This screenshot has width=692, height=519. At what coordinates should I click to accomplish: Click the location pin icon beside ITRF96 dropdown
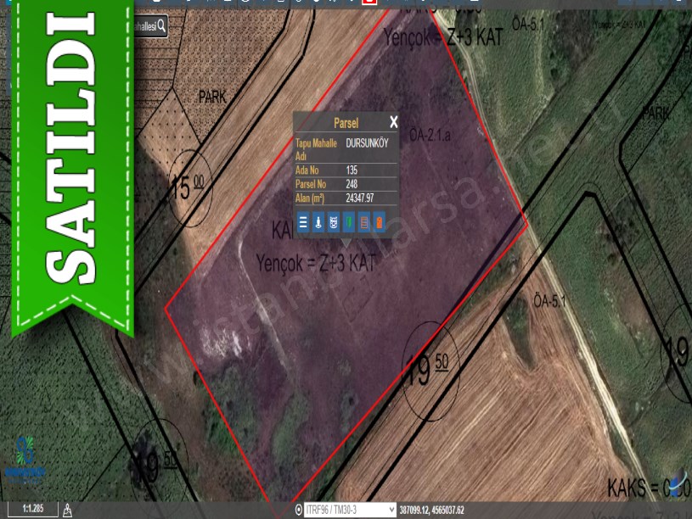(298, 510)
